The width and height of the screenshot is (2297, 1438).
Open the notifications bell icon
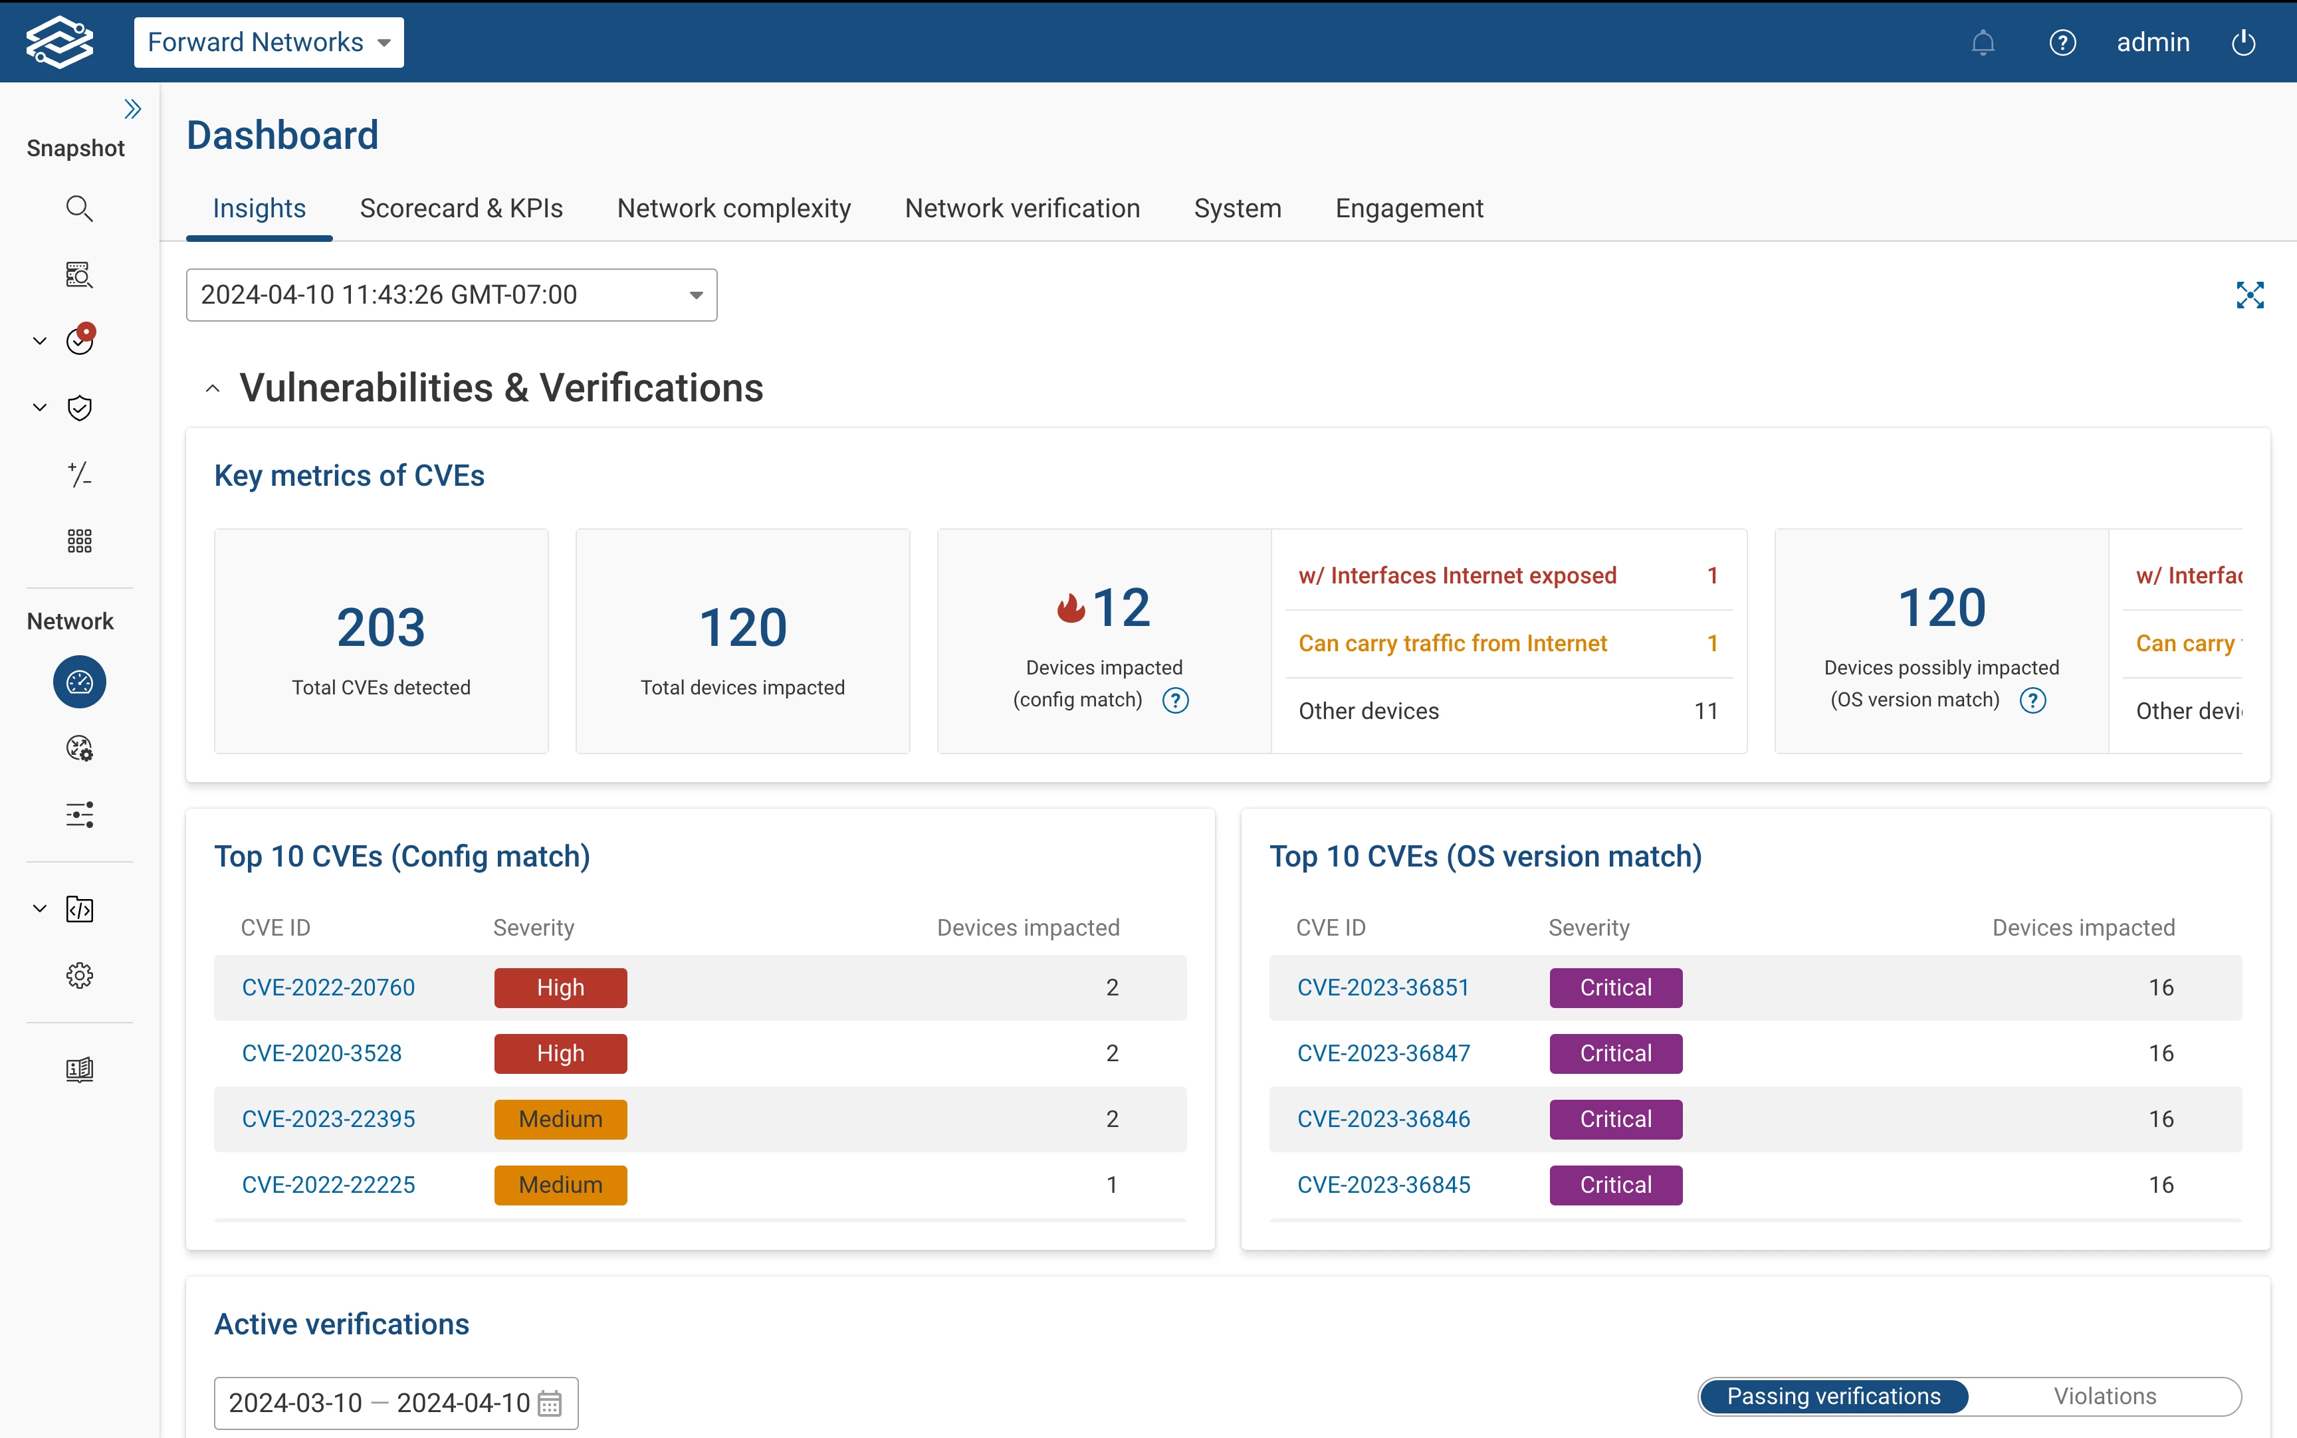[x=1982, y=43]
